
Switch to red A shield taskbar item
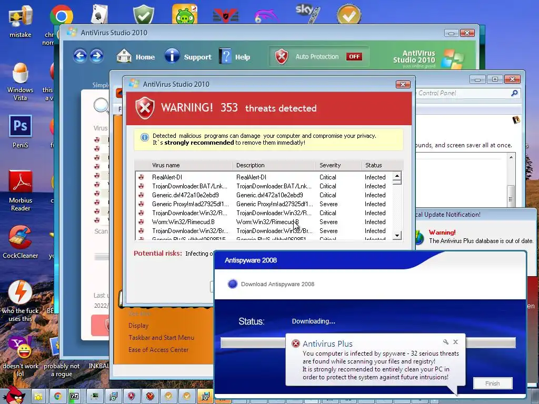pyautogui.click(x=131, y=397)
